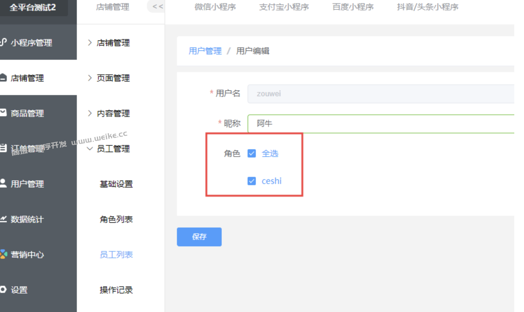The image size is (524, 312).
Task: Expand the 内容管理 submenu chevron
Action: pos(90,113)
